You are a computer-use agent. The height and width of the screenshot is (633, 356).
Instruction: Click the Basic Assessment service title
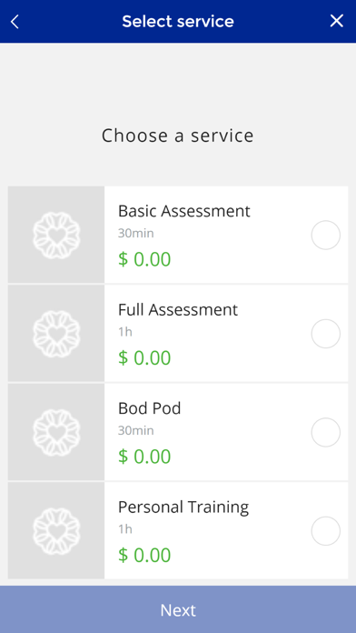pos(183,211)
